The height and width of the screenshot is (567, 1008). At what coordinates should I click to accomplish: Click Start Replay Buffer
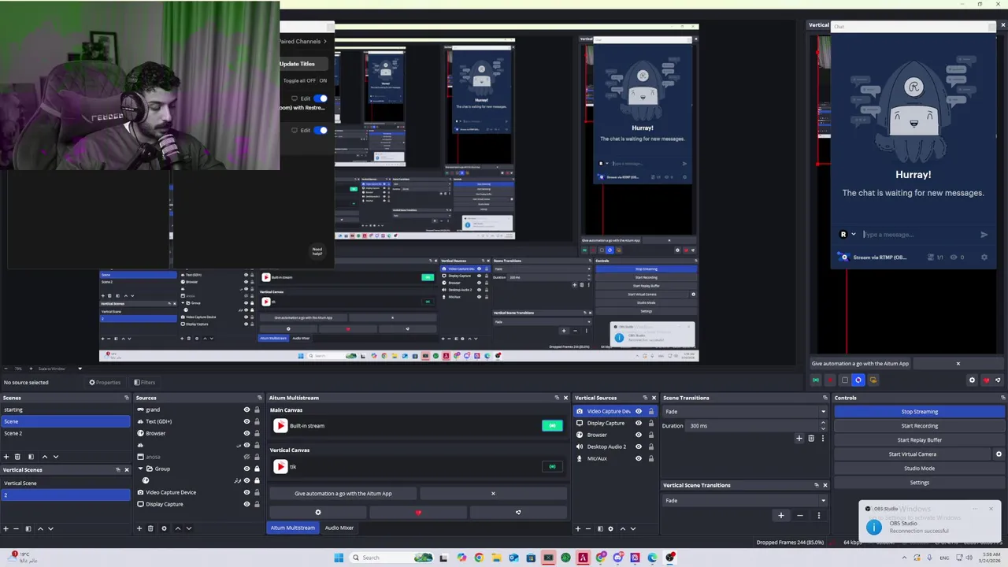[919, 440]
